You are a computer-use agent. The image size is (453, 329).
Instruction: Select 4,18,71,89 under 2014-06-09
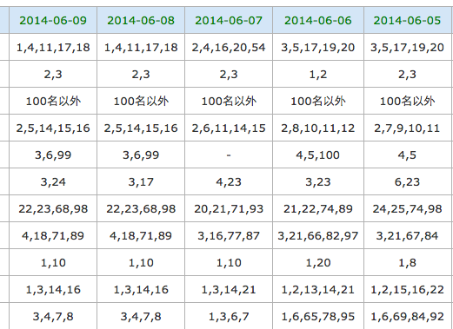(x=53, y=235)
